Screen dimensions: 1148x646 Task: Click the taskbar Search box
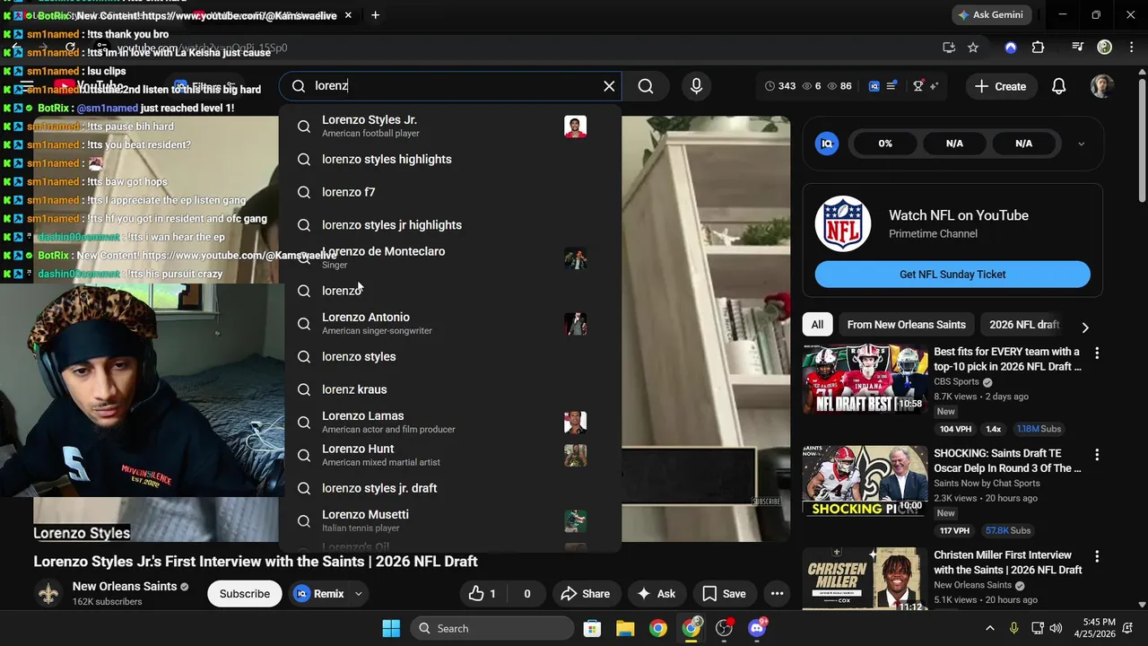[492, 628]
